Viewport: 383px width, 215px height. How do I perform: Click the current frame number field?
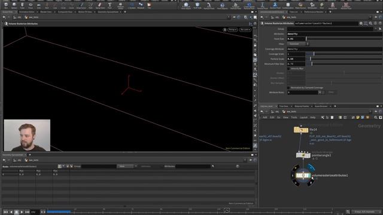pos(35,212)
